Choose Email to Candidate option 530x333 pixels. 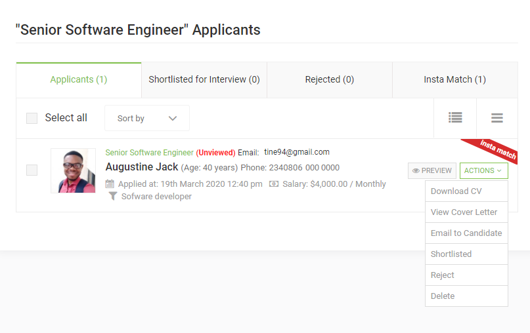click(x=466, y=233)
